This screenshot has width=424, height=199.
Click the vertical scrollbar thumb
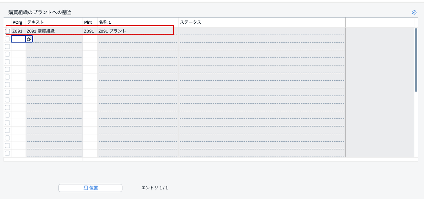(x=416, y=60)
